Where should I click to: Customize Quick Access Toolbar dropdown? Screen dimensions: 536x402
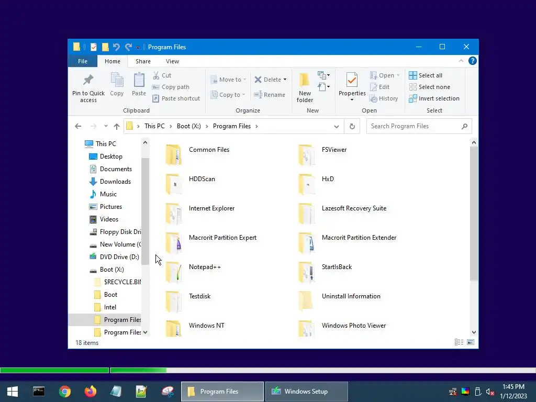(x=138, y=48)
